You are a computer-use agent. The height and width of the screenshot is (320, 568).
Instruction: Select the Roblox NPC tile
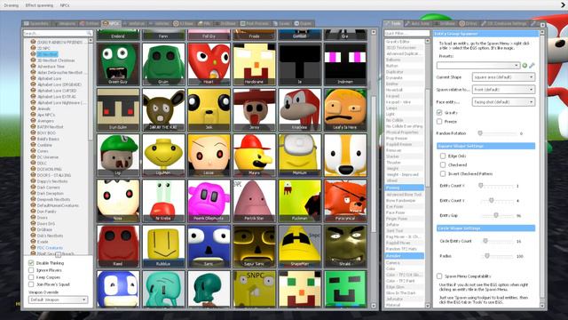tap(163, 246)
